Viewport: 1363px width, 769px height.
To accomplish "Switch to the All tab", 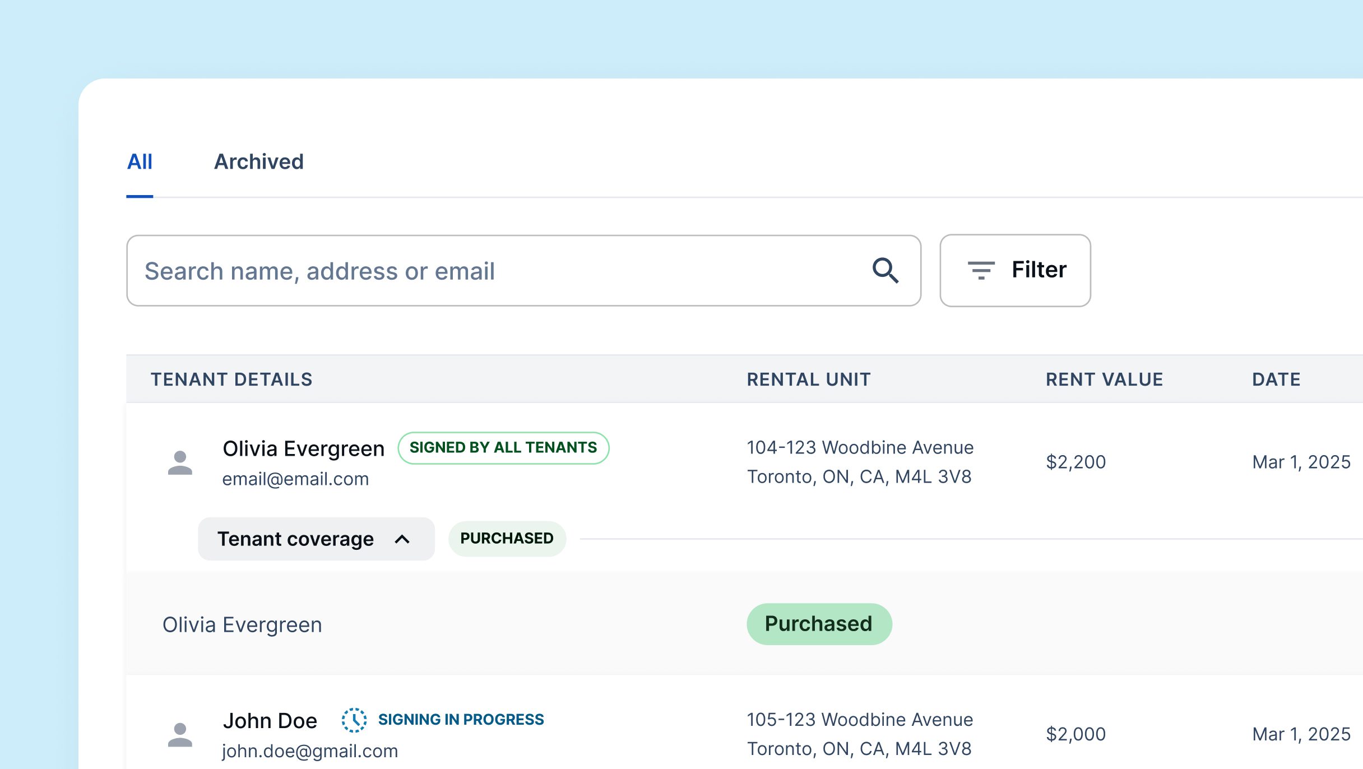I will pyautogui.click(x=140, y=162).
